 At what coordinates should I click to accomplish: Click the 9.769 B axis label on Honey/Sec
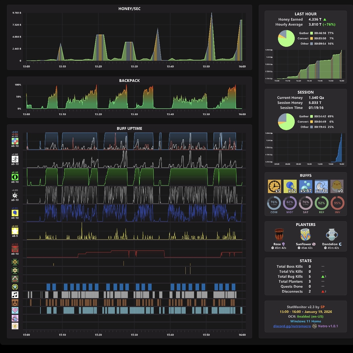tap(17, 13)
